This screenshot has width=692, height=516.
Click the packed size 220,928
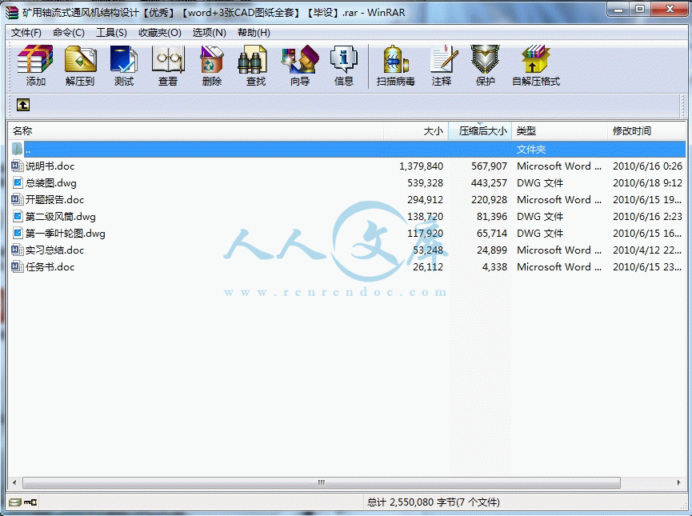point(489,199)
